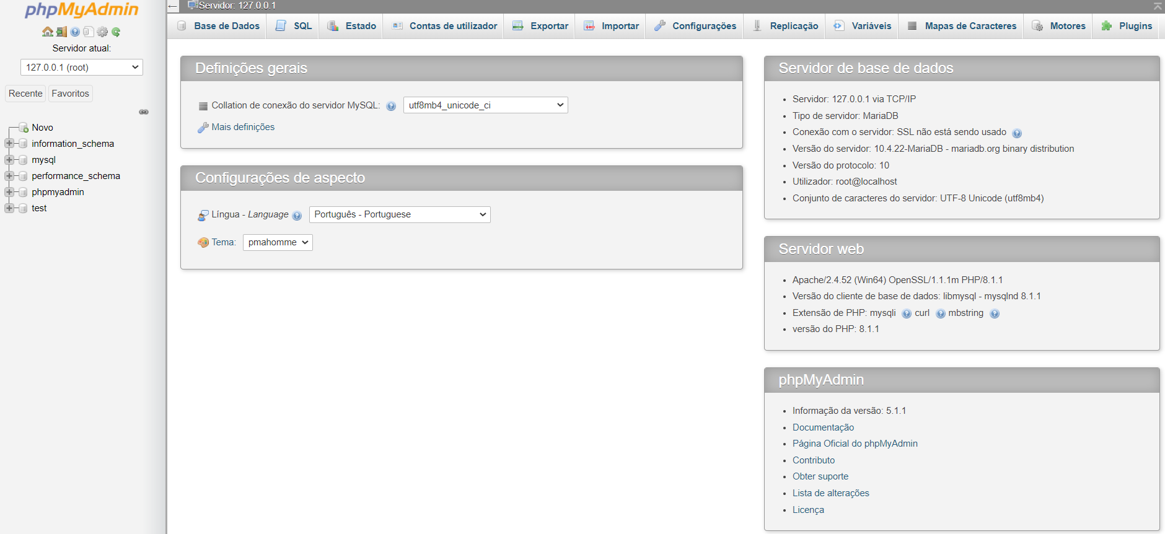Open Mapas de Caracteres tab
This screenshot has height=534, width=1165.
(x=962, y=26)
